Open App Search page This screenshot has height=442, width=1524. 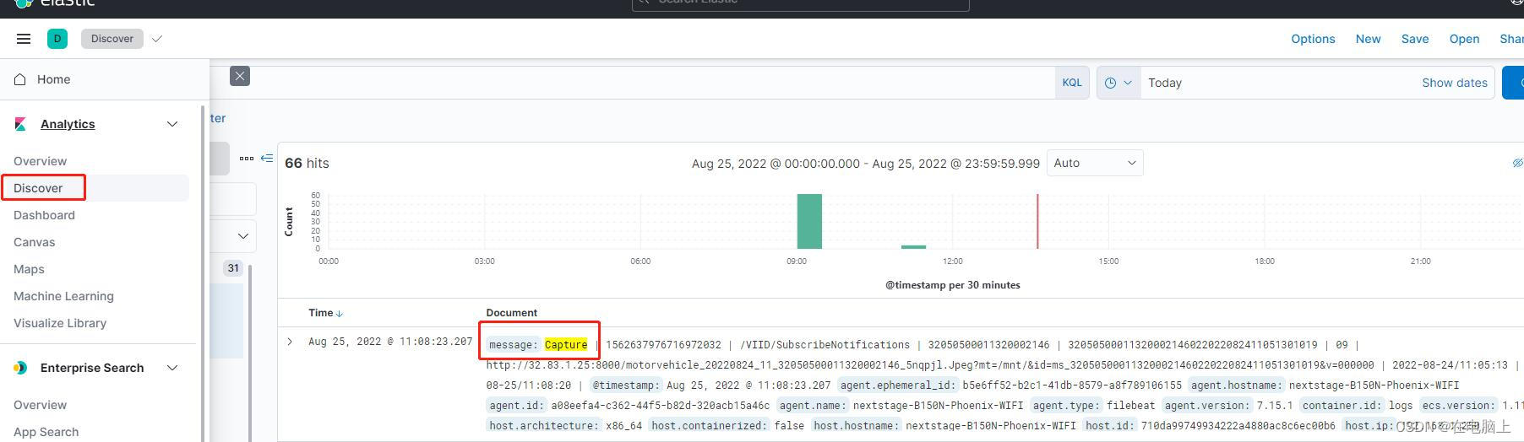46,432
